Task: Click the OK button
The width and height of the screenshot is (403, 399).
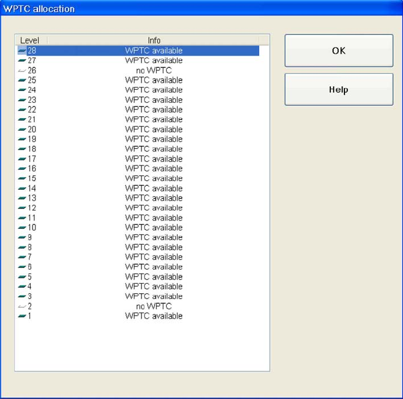Action: tap(338, 51)
